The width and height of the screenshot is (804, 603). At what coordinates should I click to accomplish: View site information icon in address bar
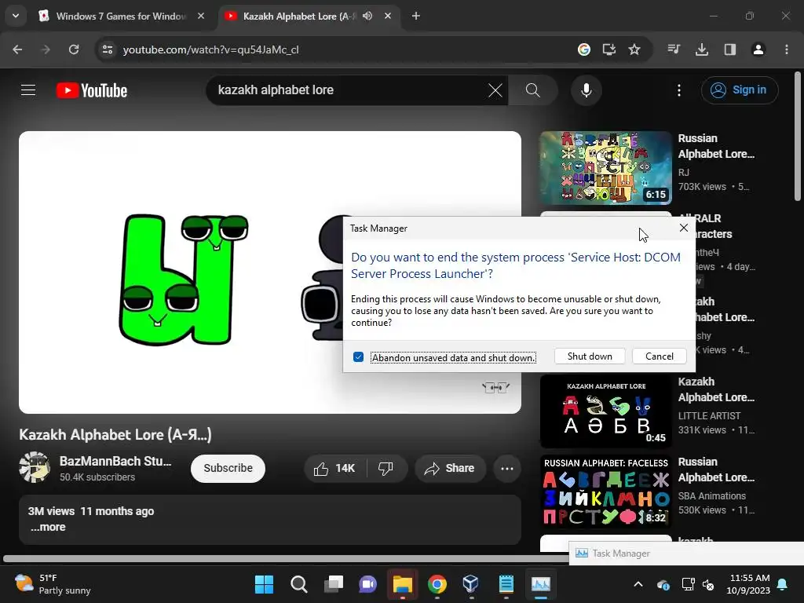click(107, 49)
